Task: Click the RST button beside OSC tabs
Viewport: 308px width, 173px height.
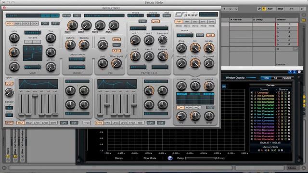Action: point(55,24)
